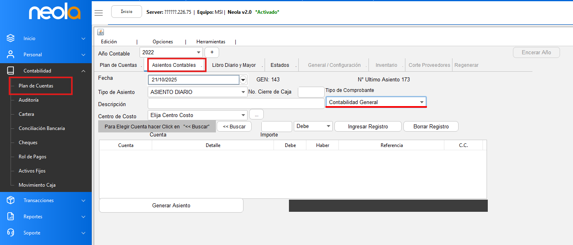The width and height of the screenshot is (573, 245).
Task: Open the Herramientas menu
Action: [211, 42]
